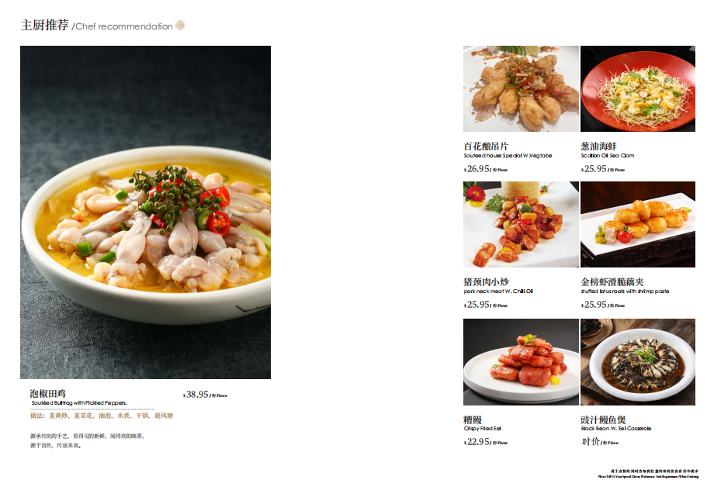This screenshot has height=490, width=714.
Task: Open the pork neck meat dish photo
Action: coord(521,224)
